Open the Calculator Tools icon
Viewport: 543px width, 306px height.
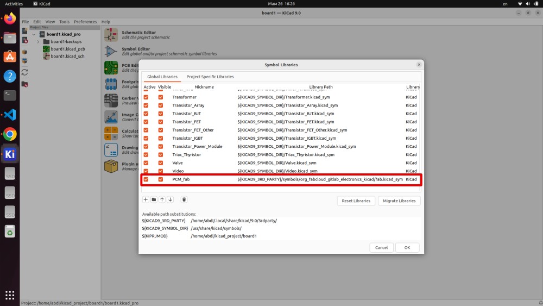[111, 133]
